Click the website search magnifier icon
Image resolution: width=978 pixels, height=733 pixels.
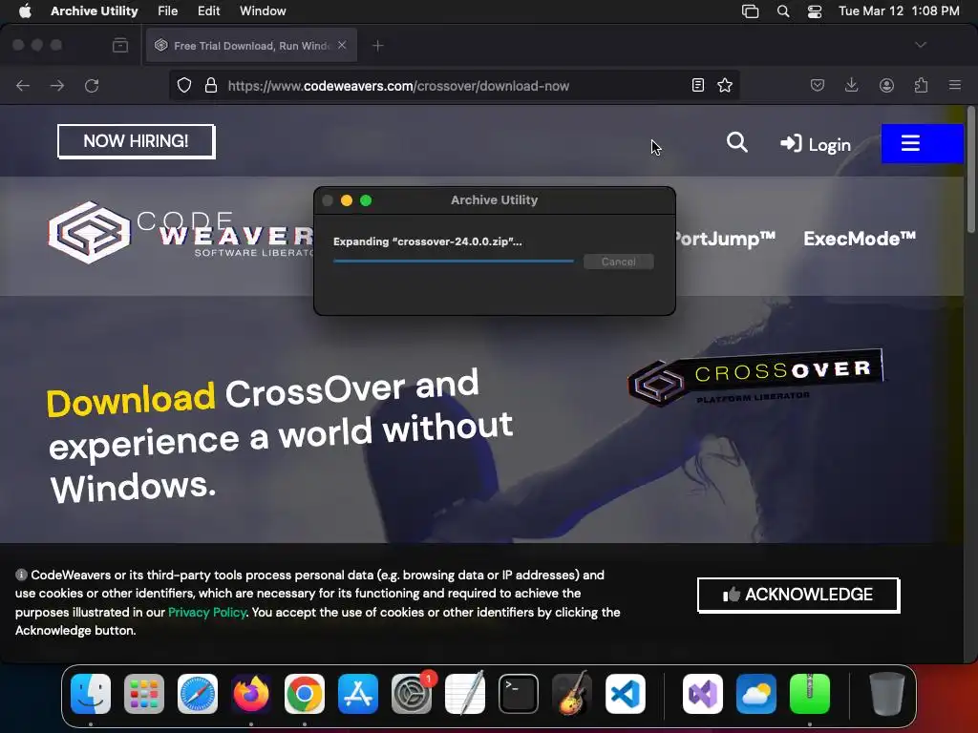(x=736, y=143)
